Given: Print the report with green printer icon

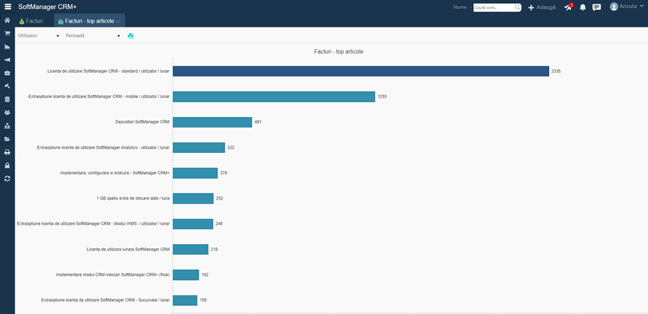Looking at the screenshot, I should 130,36.
